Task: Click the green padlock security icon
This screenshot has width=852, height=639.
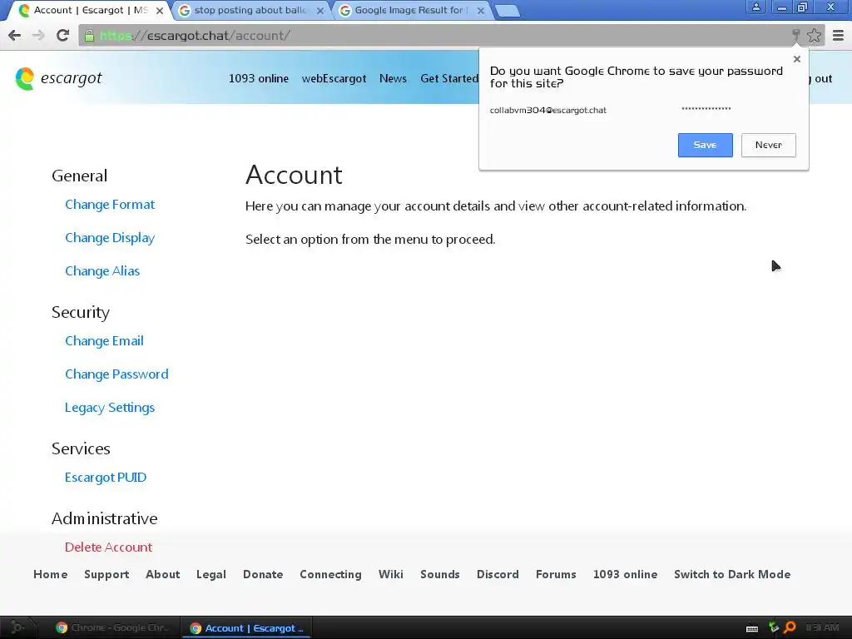Action: 90,36
